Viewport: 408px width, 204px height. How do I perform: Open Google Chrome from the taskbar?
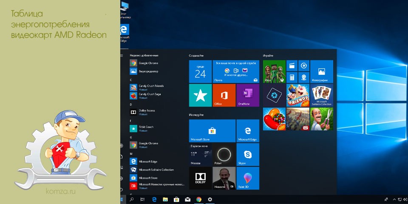pos(199,200)
